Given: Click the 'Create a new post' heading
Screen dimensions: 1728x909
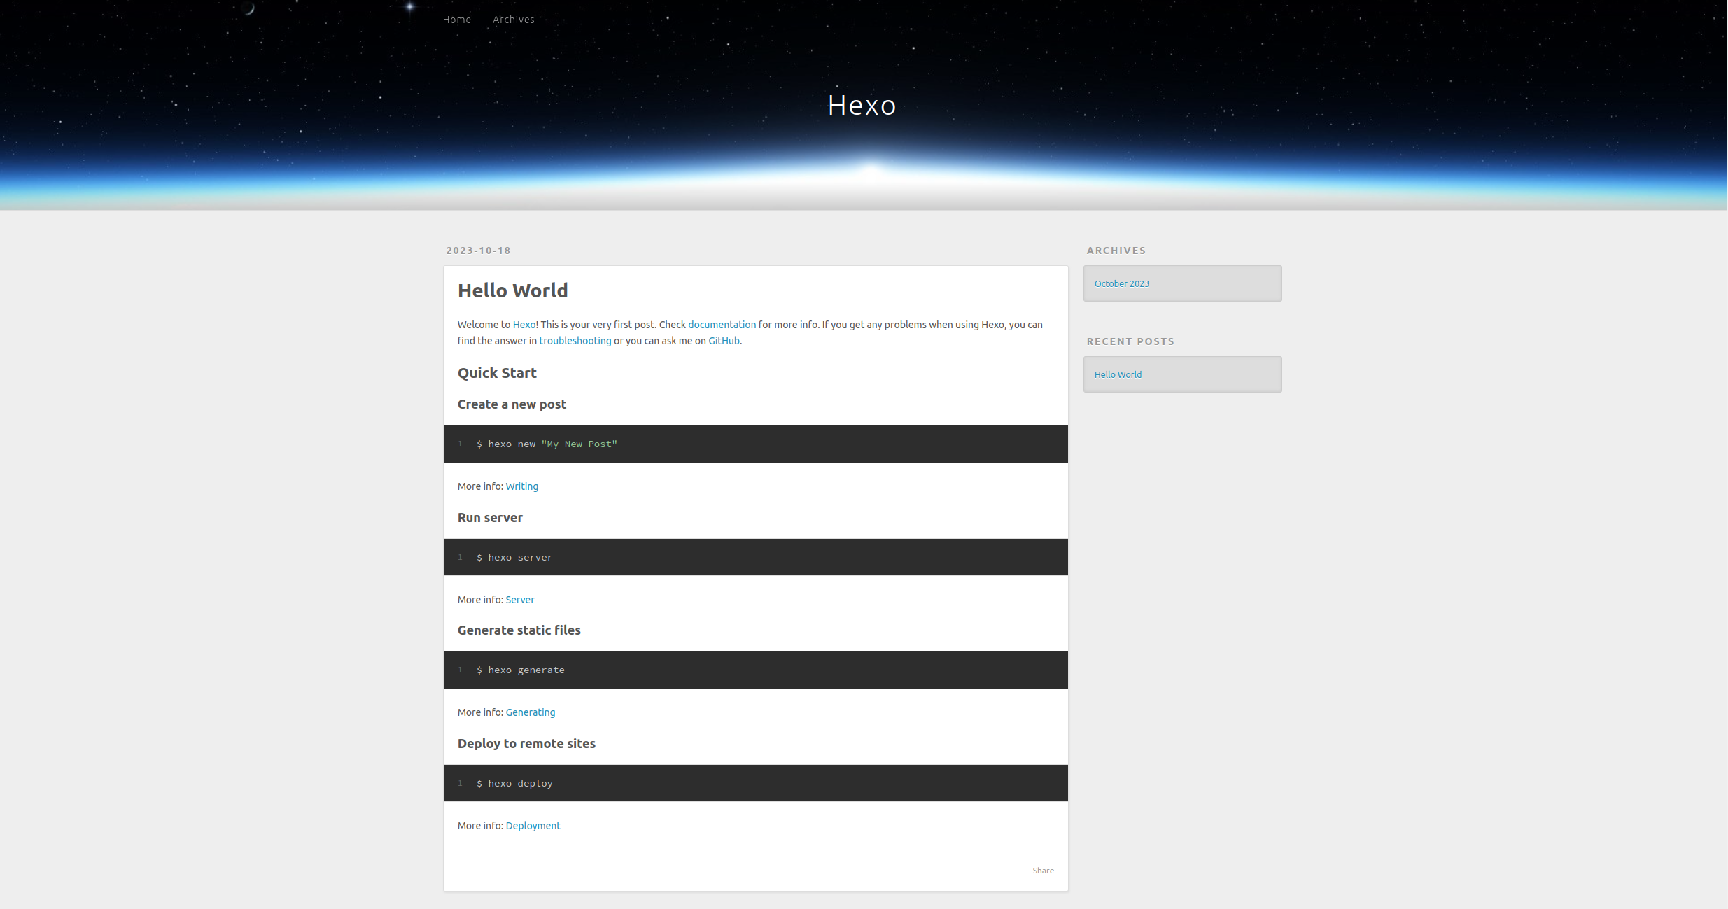Looking at the screenshot, I should [x=512, y=404].
